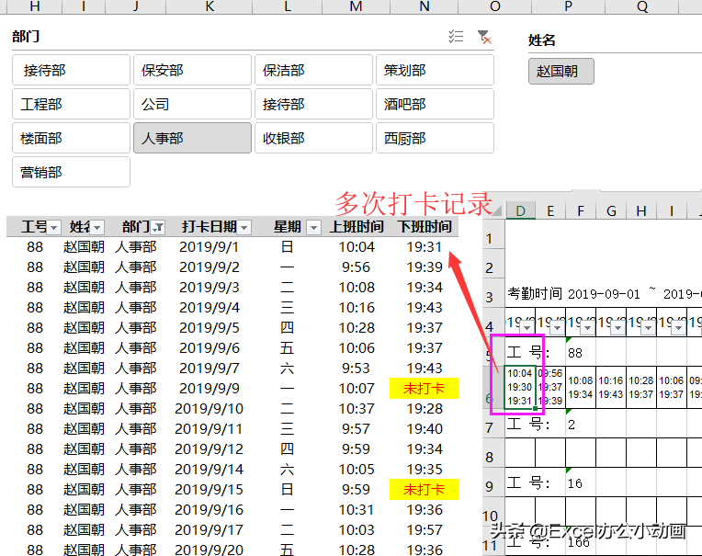Click the clock-in cell 10:37 for 2019/9/10
This screenshot has width=702, height=556.
pyautogui.click(x=357, y=408)
